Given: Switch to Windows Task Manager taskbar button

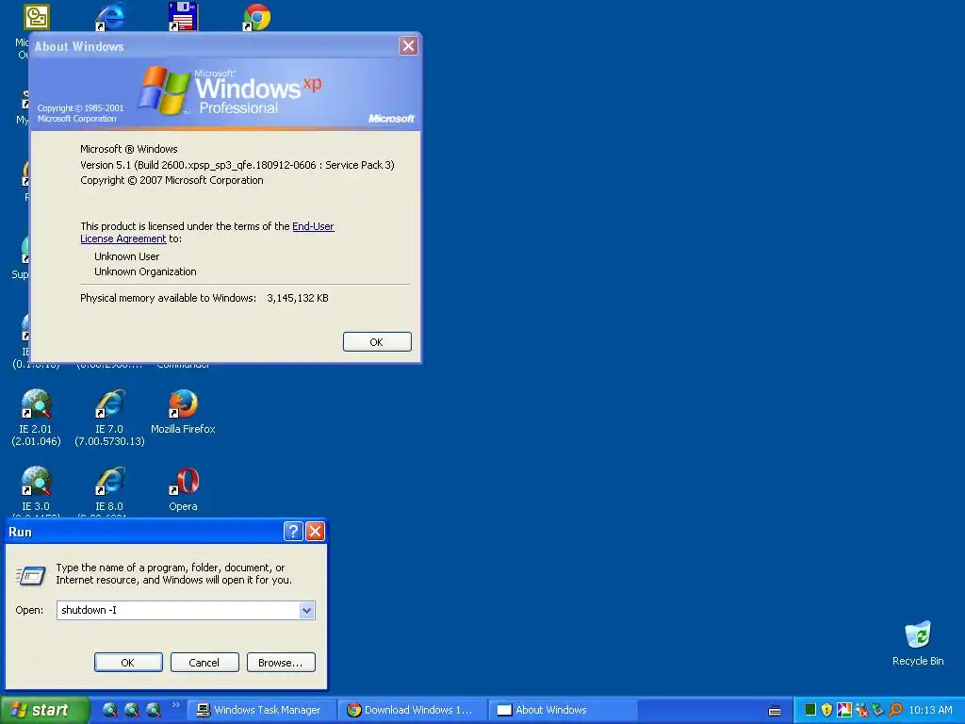Looking at the screenshot, I should [x=262, y=710].
